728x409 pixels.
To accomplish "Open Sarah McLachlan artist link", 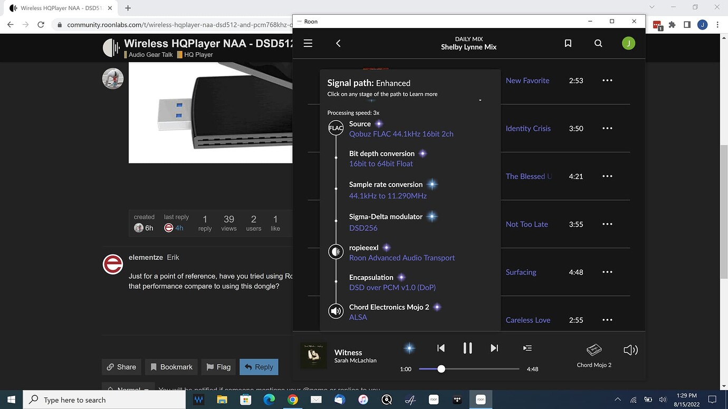I will click(x=356, y=361).
